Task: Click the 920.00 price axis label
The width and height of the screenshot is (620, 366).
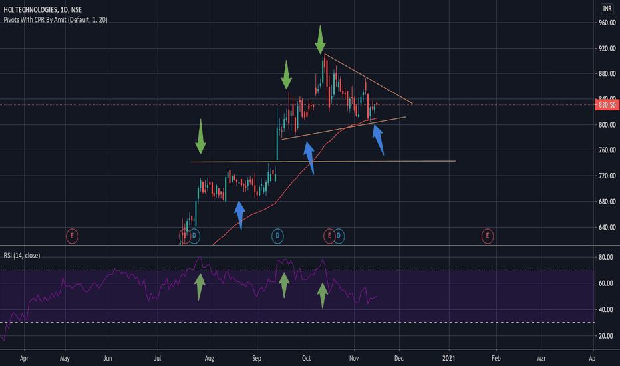Action: (x=607, y=49)
